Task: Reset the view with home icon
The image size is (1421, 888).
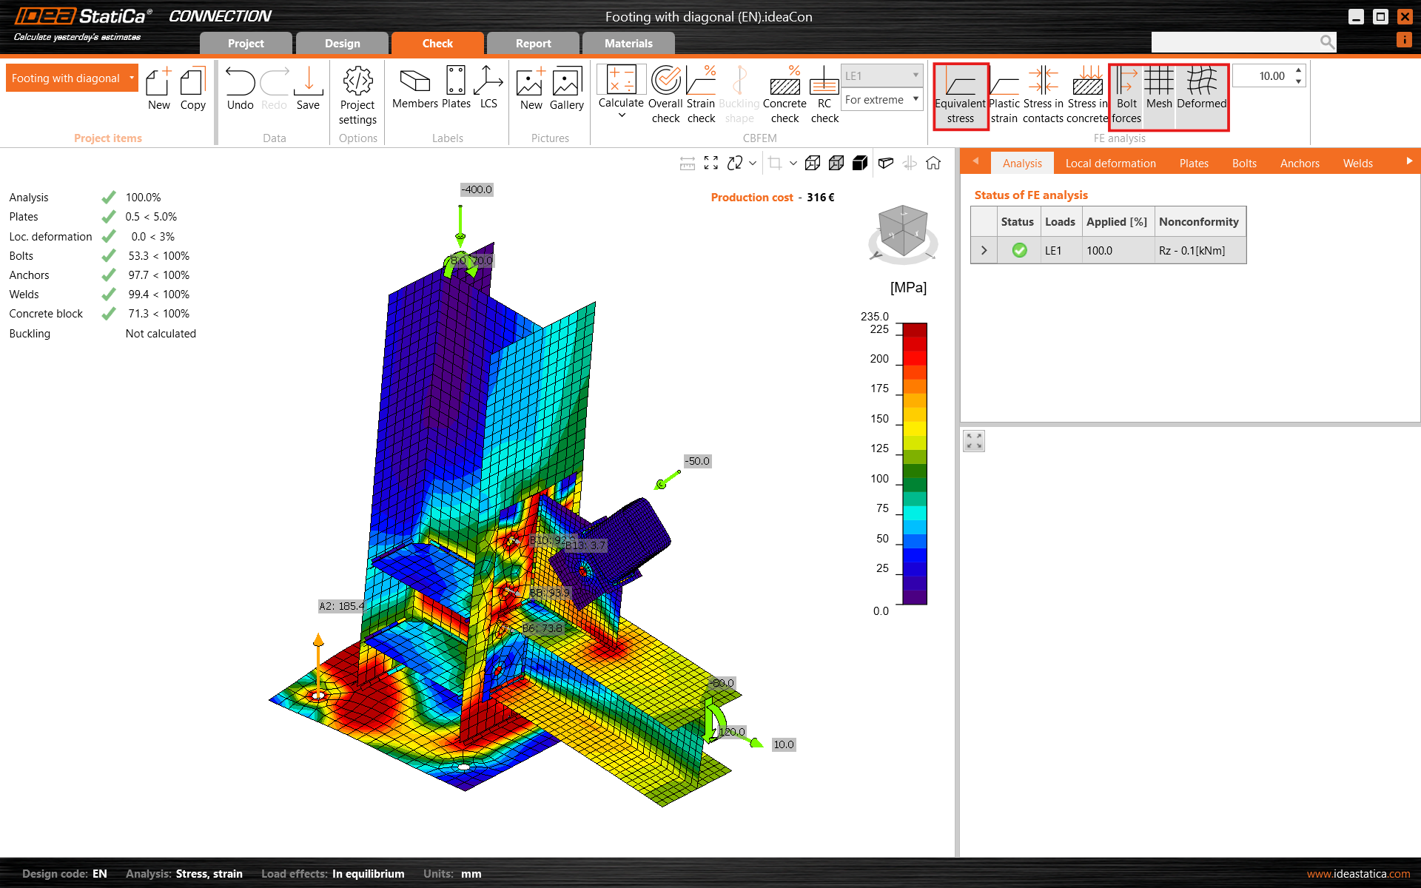Action: click(933, 163)
